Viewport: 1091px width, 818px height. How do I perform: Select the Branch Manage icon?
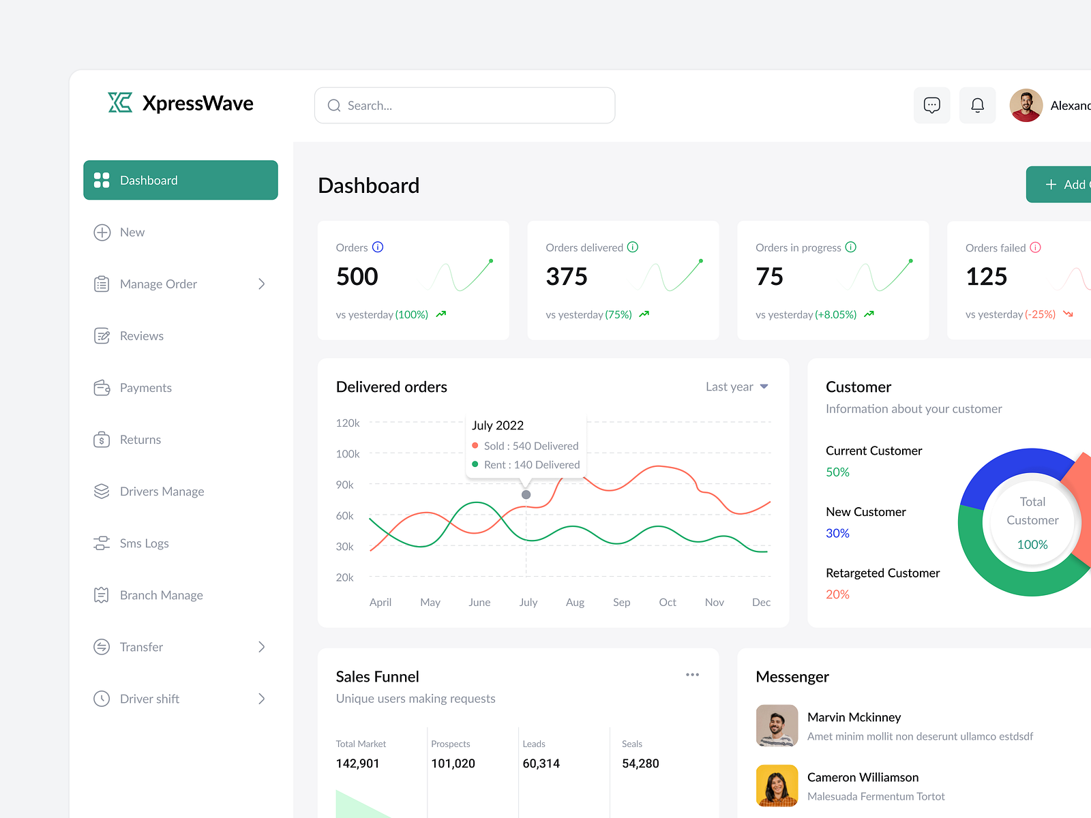coord(102,594)
